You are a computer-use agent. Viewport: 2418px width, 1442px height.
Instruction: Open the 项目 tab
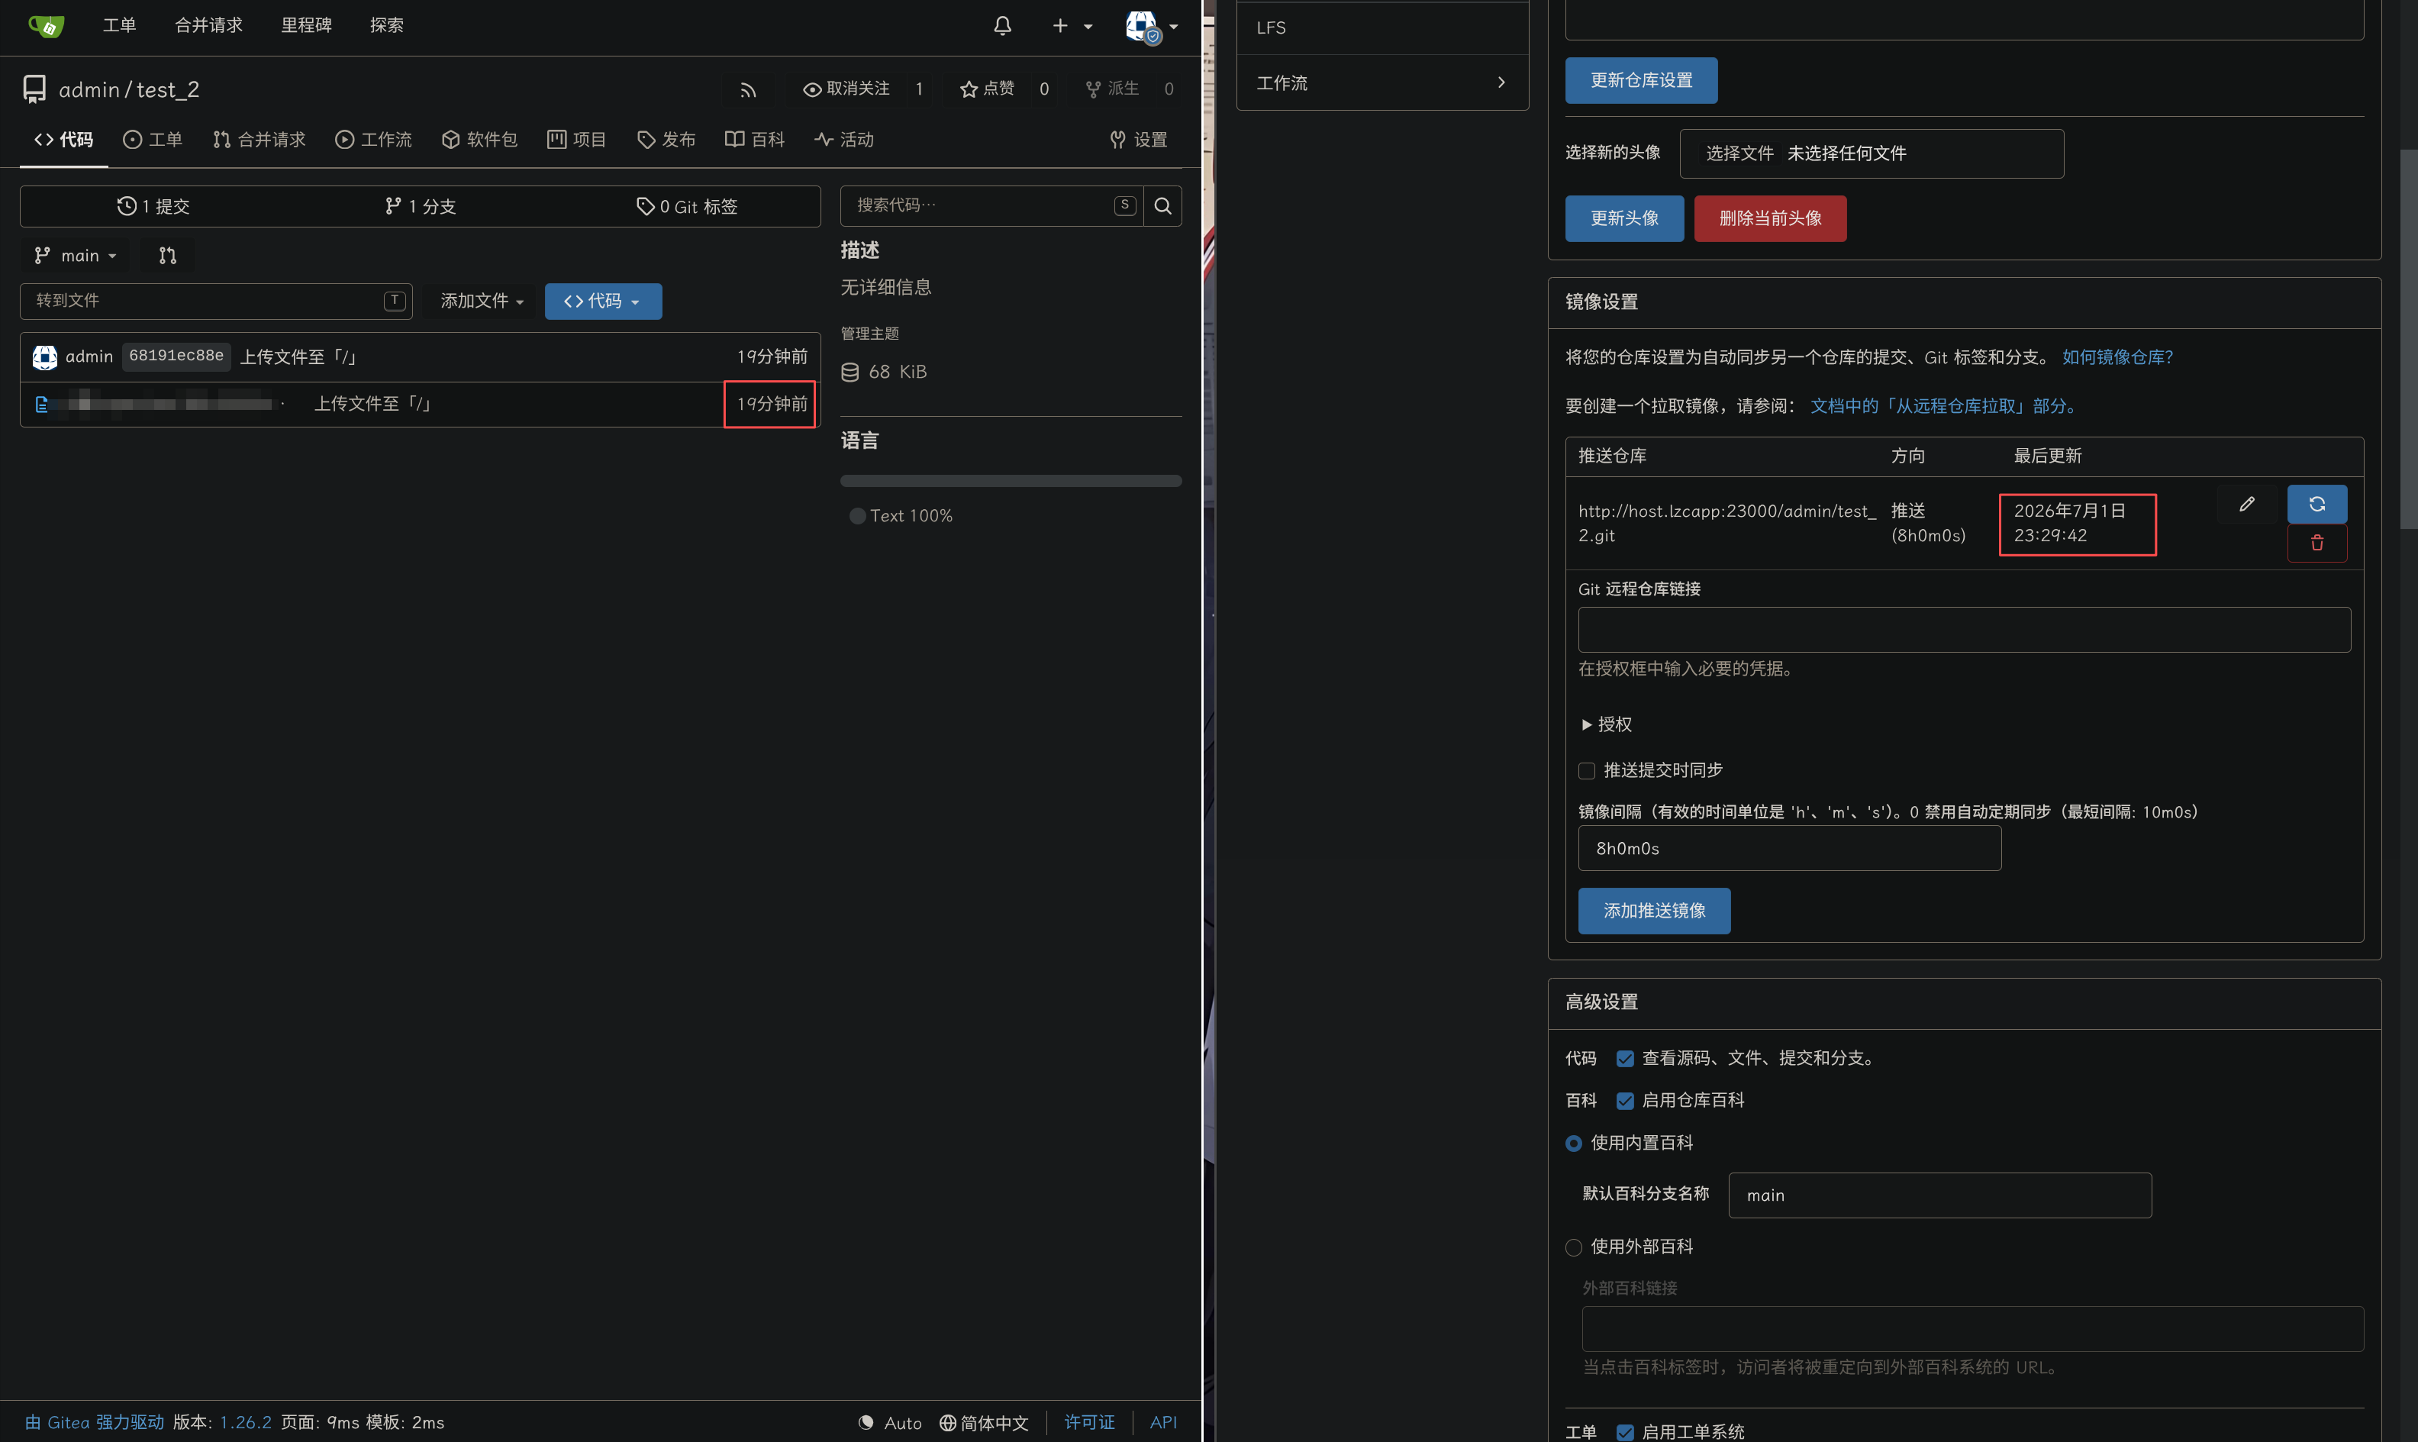tap(576, 140)
